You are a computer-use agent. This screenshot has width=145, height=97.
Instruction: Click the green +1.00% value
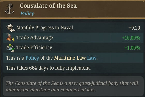pyautogui.click(x=132, y=48)
